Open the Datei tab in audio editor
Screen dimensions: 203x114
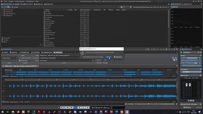[5, 52]
